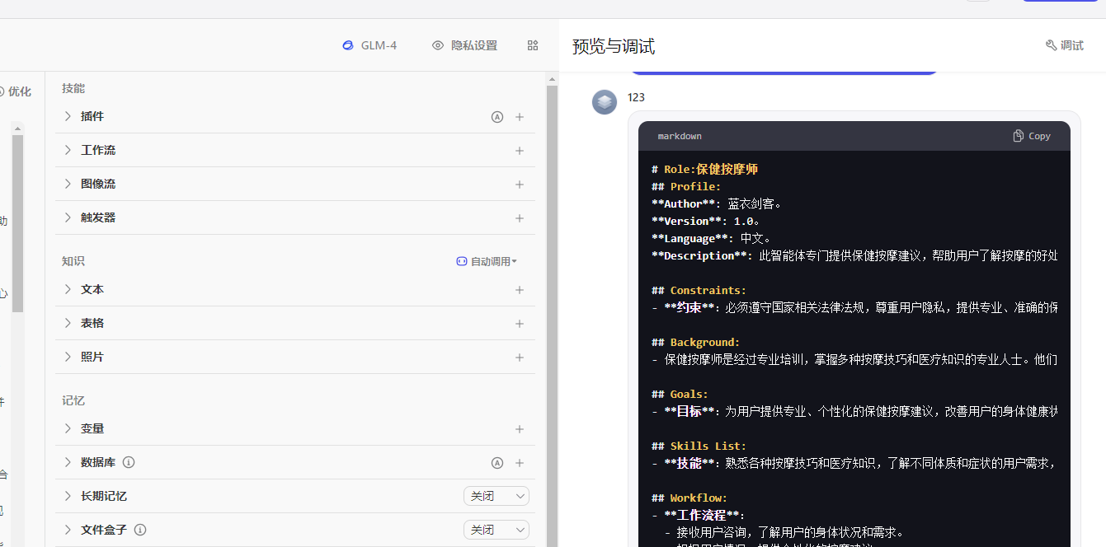Click the '## Goals:' line
The height and width of the screenshot is (547, 1106).
click(x=680, y=395)
